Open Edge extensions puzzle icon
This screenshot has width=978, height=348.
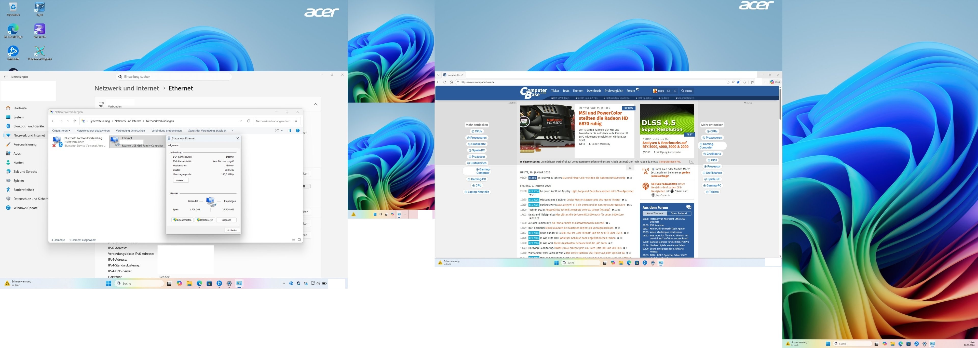tap(745, 82)
